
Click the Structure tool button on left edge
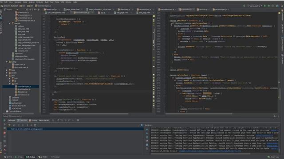1,28
